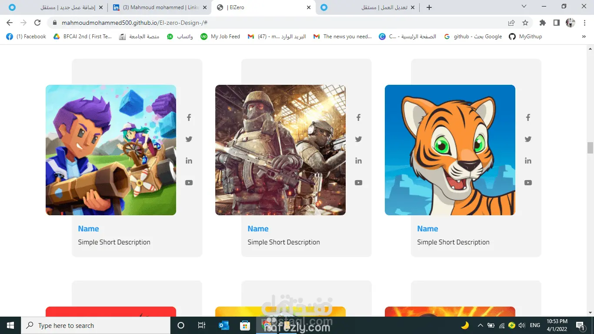Close the Mahmoud mohammed LinkedIn tab
The height and width of the screenshot is (334, 594).
[205, 7]
